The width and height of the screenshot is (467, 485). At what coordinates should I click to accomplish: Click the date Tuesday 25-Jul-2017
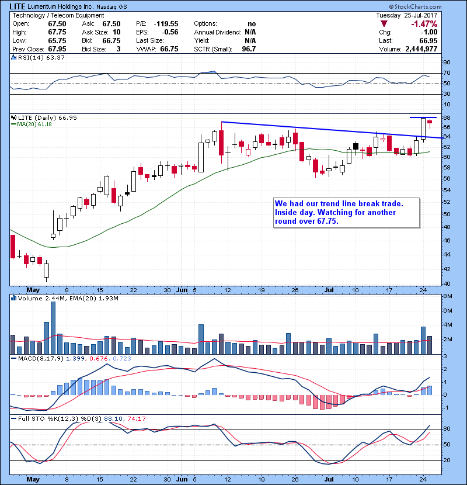(407, 15)
